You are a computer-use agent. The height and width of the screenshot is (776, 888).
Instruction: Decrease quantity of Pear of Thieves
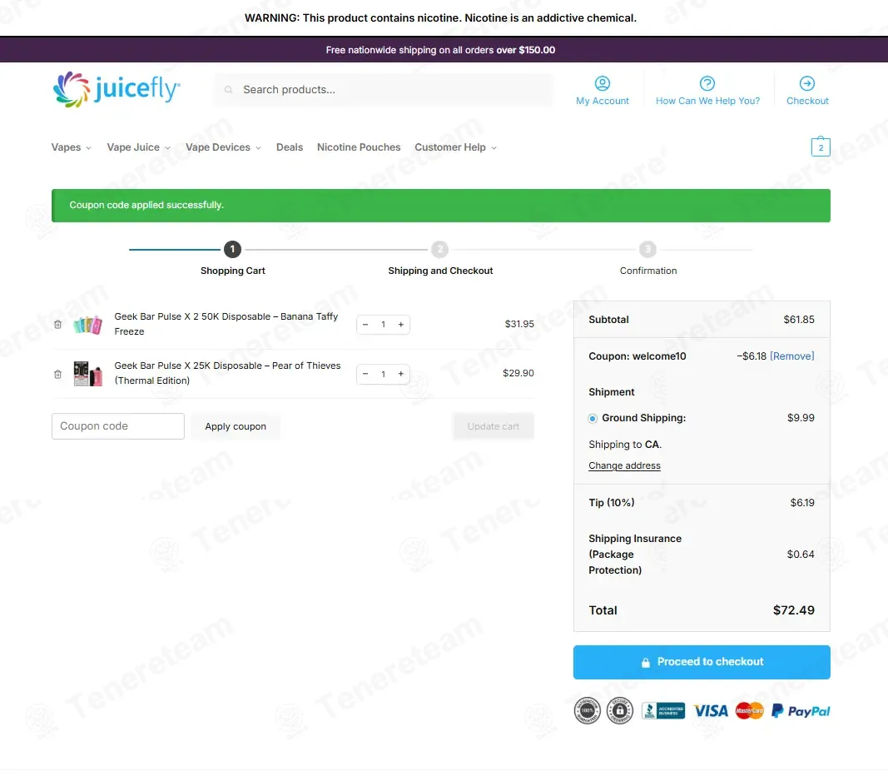(x=365, y=374)
